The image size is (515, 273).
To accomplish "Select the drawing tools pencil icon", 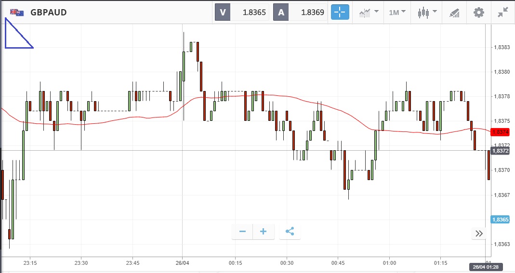I will [x=454, y=13].
